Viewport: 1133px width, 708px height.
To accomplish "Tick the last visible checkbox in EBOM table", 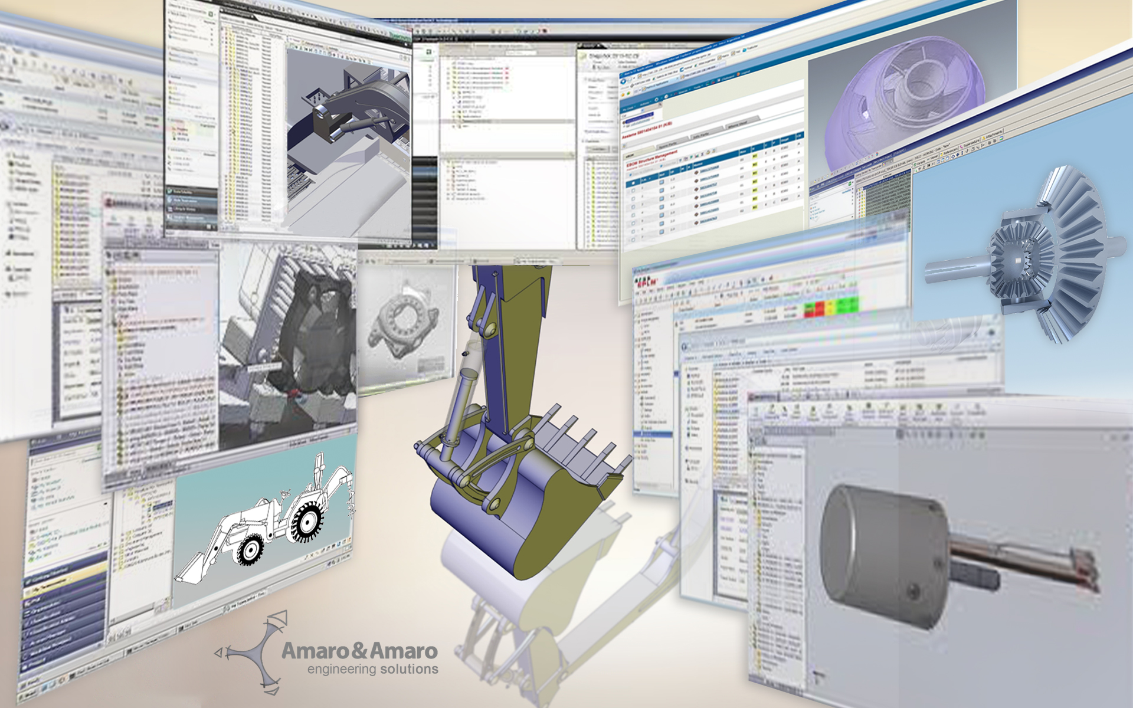I will click(633, 240).
